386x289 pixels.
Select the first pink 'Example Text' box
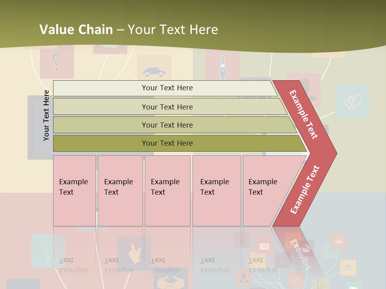click(x=74, y=190)
